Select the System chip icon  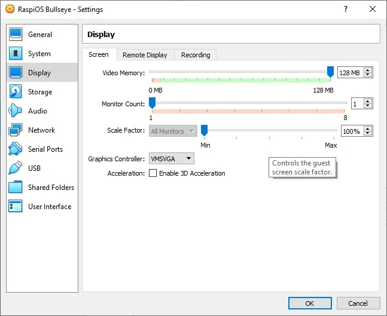[x=16, y=53]
